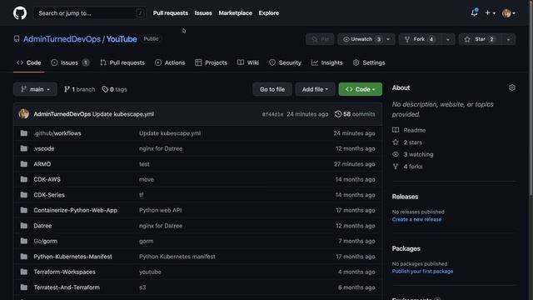Switch to the repository Issues tab
Viewport: 533px width, 300px height.
click(70, 62)
